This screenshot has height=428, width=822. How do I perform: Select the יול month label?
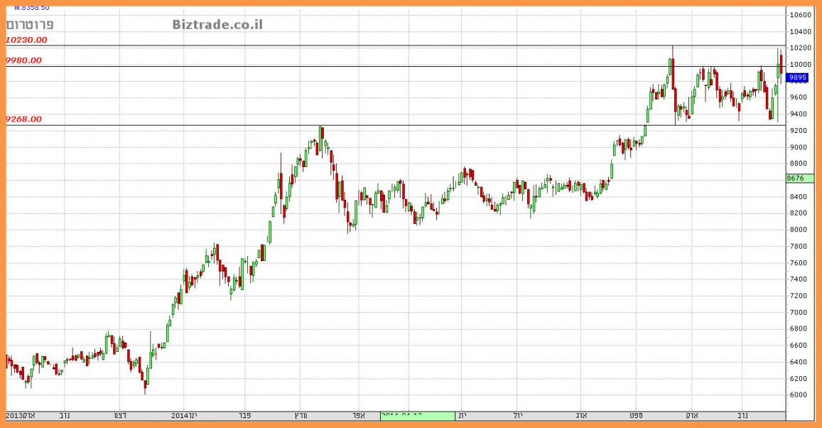point(517,415)
